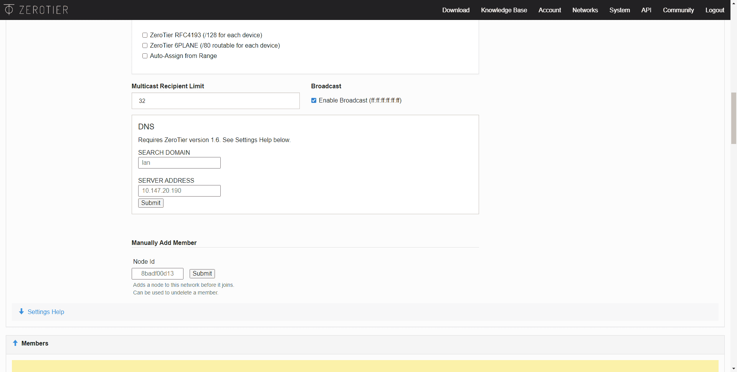Click Logout in the top bar
Image resolution: width=737 pixels, height=372 pixels.
click(x=715, y=10)
